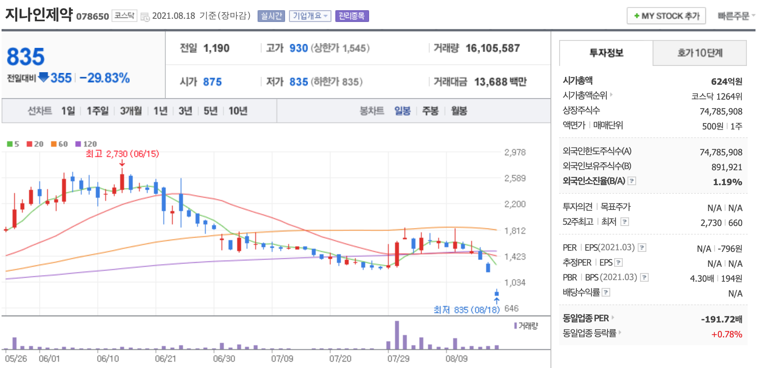Image resolution: width=761 pixels, height=368 pixels.
Task: Click the 최저 835 (08/18) chart marker
Action: pyautogui.click(x=466, y=310)
